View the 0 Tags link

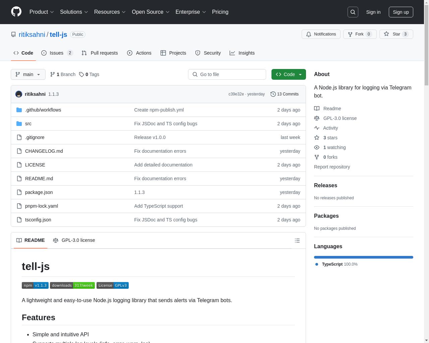click(x=89, y=74)
